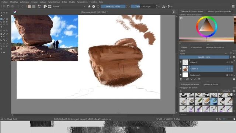Select the Calligraphy tool

click(x=1, y=16)
